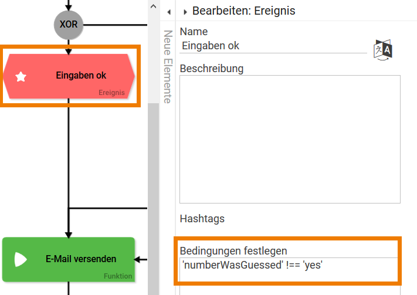Screen dimensions: 417x295
Task: Click the star icon on Eingaben ok event
Action: point(21,76)
